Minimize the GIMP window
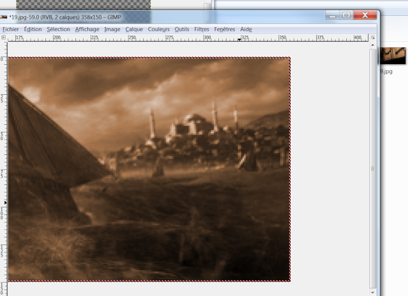The height and width of the screenshot is (296, 408). pyautogui.click(x=333, y=15)
